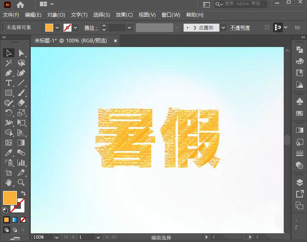Viewport: 307px width, 242px height.
Task: Open artboard number dropdown
Action: click(98, 237)
